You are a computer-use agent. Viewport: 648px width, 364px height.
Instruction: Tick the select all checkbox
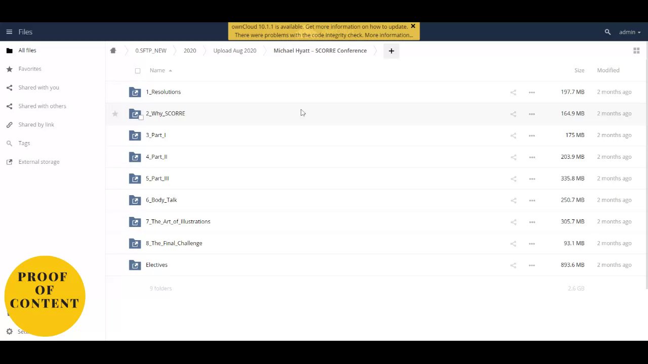pyautogui.click(x=138, y=71)
